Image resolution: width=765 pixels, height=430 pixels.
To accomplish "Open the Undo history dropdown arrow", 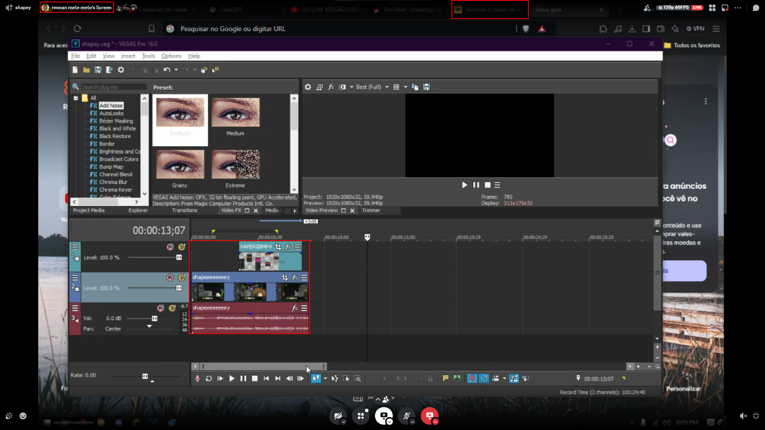I will click(x=176, y=70).
